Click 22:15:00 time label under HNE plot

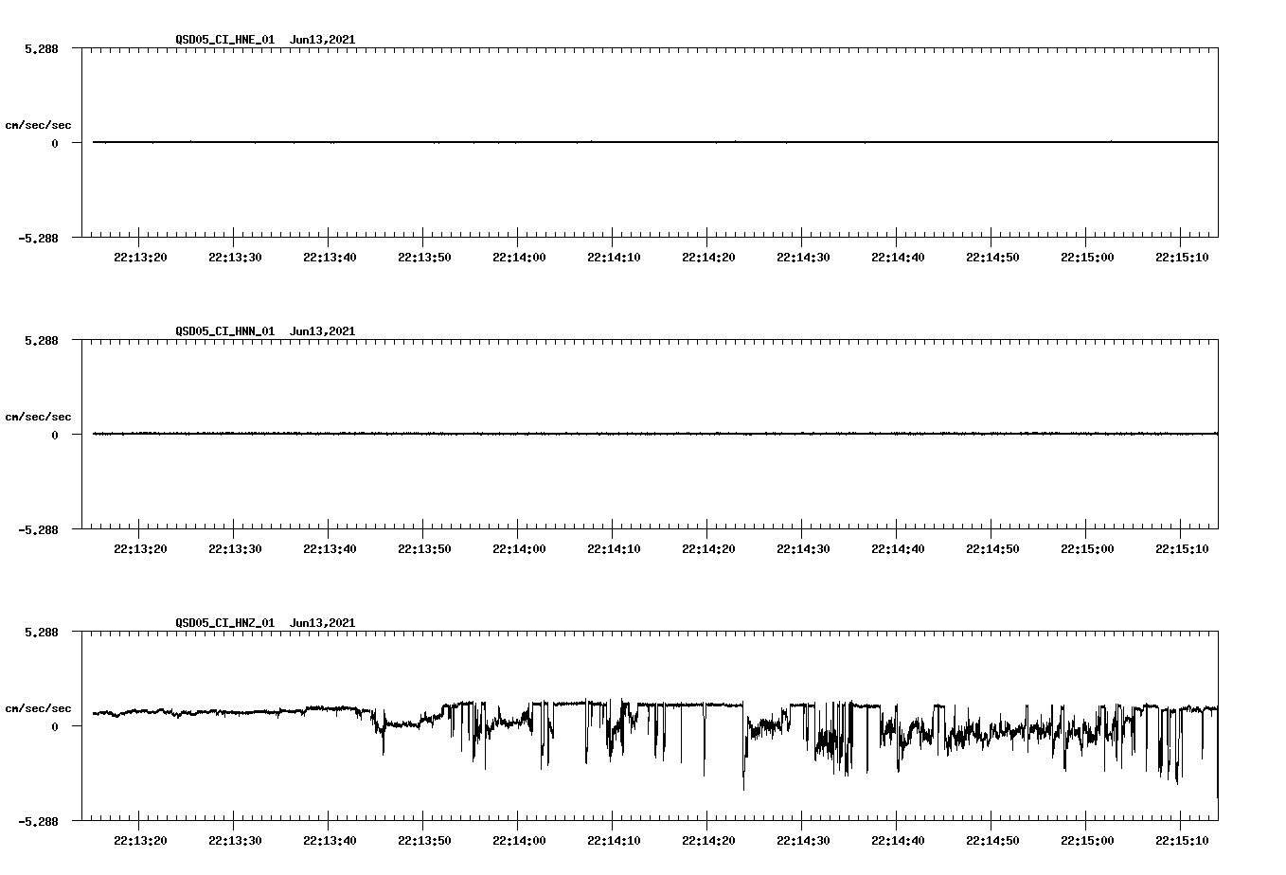tap(1087, 258)
